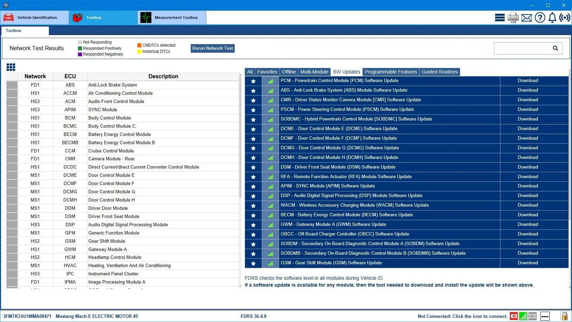The width and height of the screenshot is (572, 322).
Task: Click the VIN 3FMTK3SU1MMA08471 text
Action: coord(27,317)
